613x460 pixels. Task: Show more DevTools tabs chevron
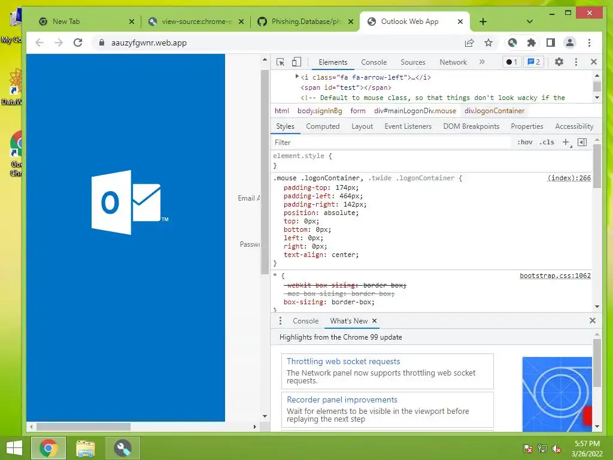pos(482,62)
